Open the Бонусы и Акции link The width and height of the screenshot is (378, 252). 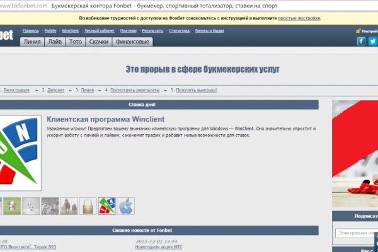[x=211, y=30]
